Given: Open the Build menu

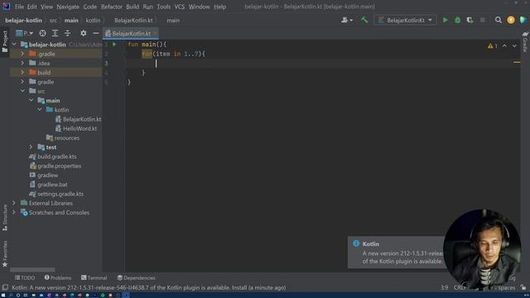Looking at the screenshot, I should (x=132, y=7).
